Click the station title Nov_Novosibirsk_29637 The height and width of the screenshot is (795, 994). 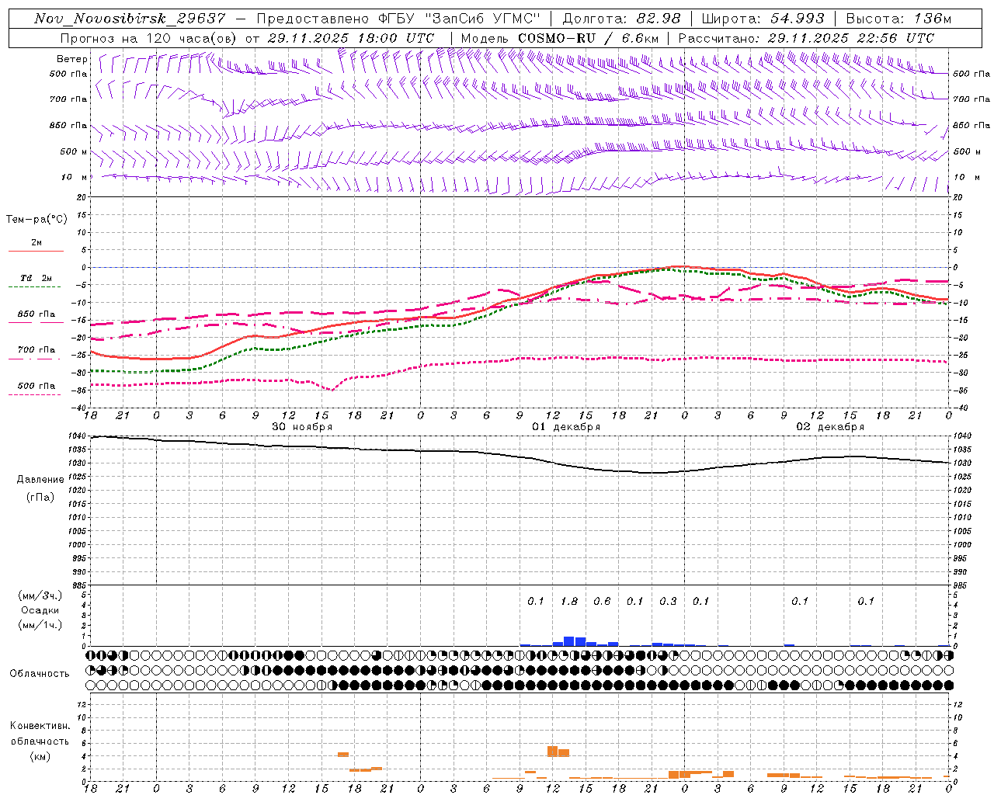coord(130,19)
